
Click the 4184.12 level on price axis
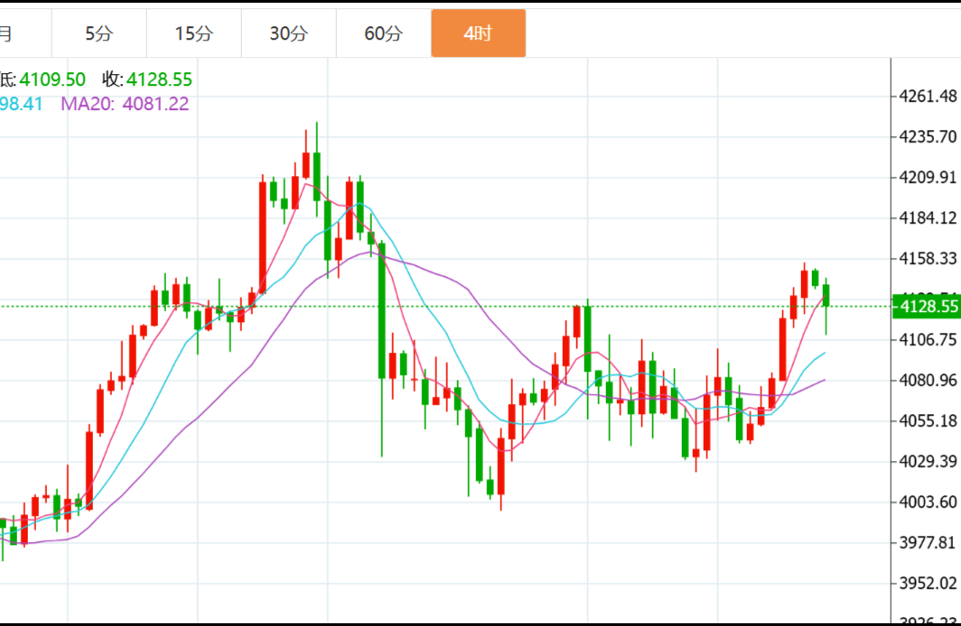(x=928, y=218)
